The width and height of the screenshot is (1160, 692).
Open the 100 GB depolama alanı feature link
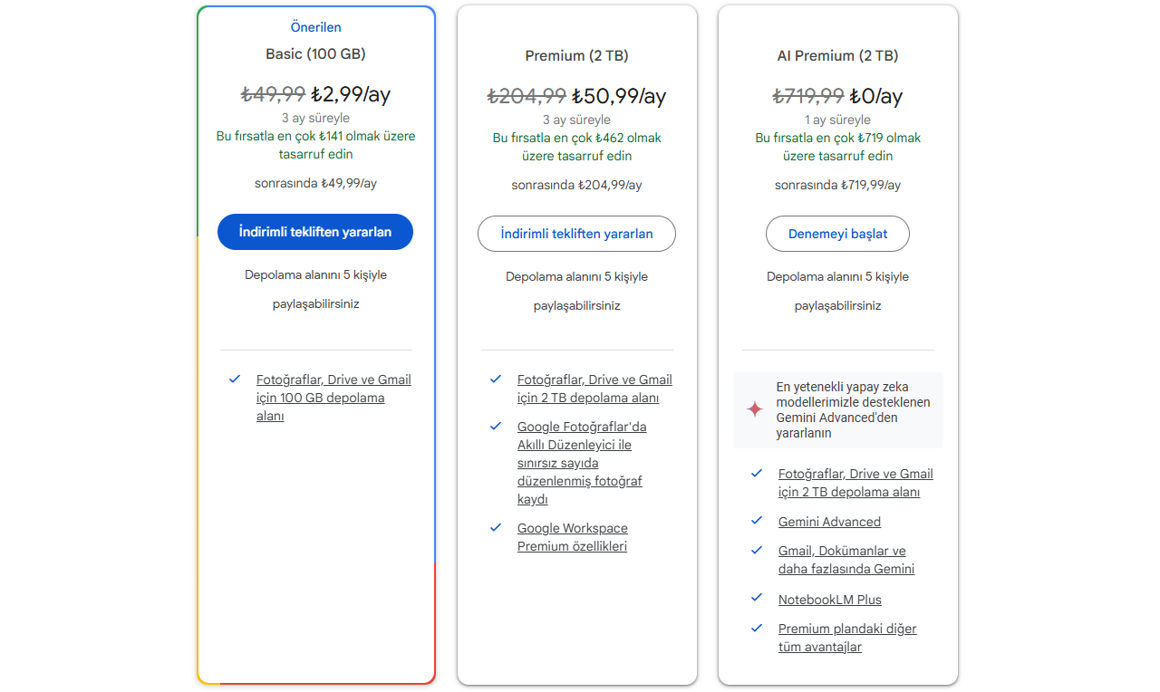pos(333,398)
